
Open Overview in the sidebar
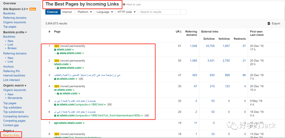[10, 3]
